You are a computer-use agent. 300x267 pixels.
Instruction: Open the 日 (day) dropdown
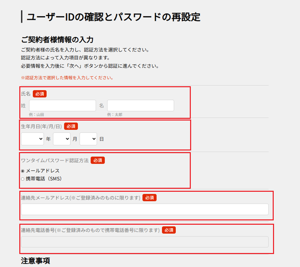[88, 139]
